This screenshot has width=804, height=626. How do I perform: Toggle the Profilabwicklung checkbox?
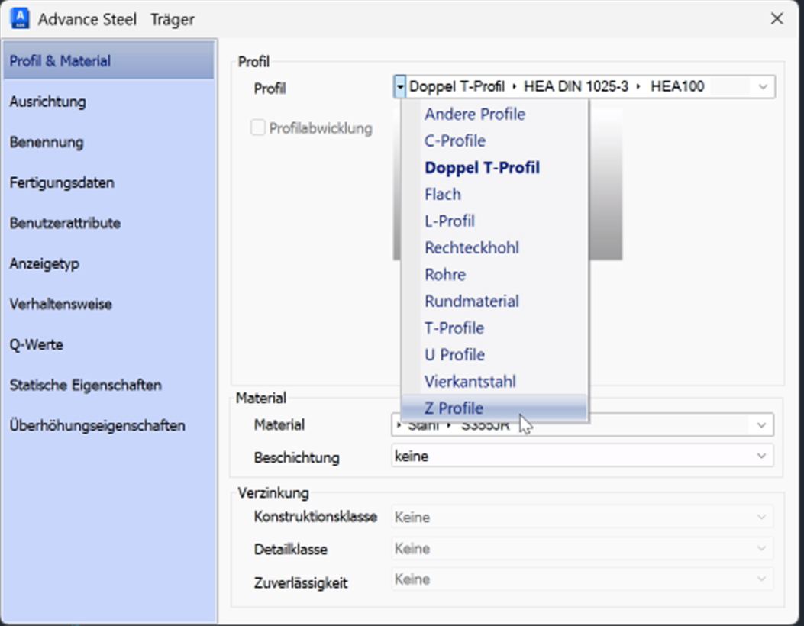click(257, 127)
